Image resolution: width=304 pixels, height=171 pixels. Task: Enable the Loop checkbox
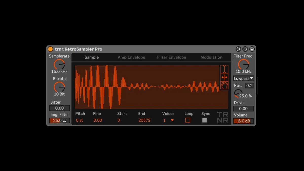click(x=188, y=120)
